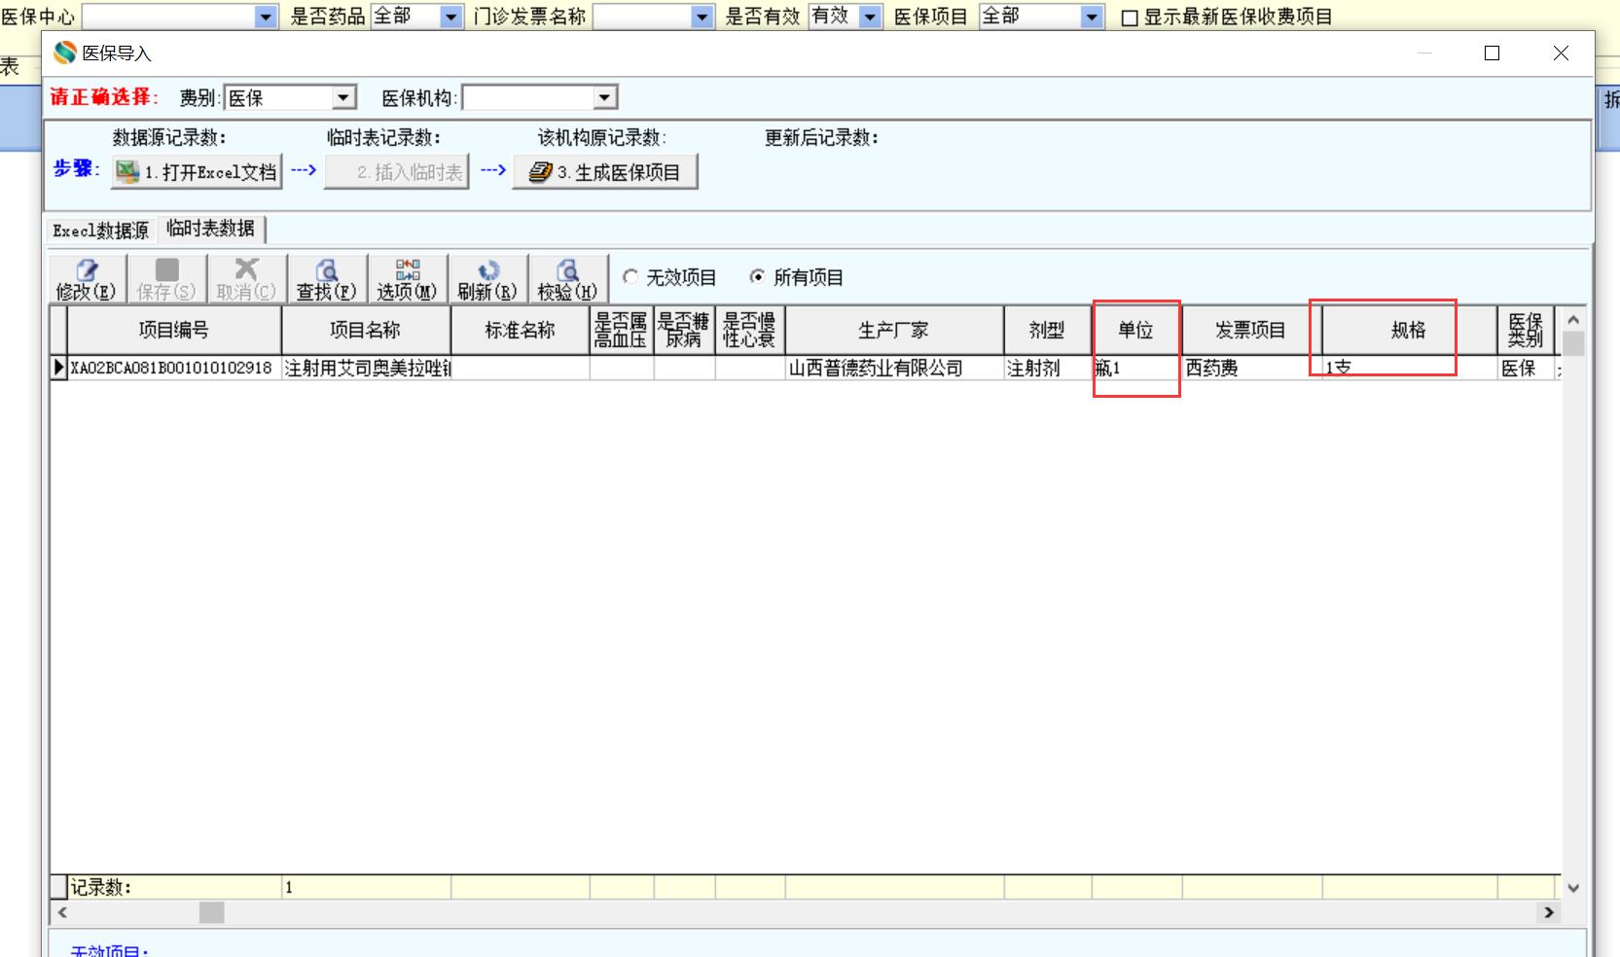Image resolution: width=1620 pixels, height=957 pixels.
Task: Expand the 是否有效 dropdown
Action: click(870, 17)
